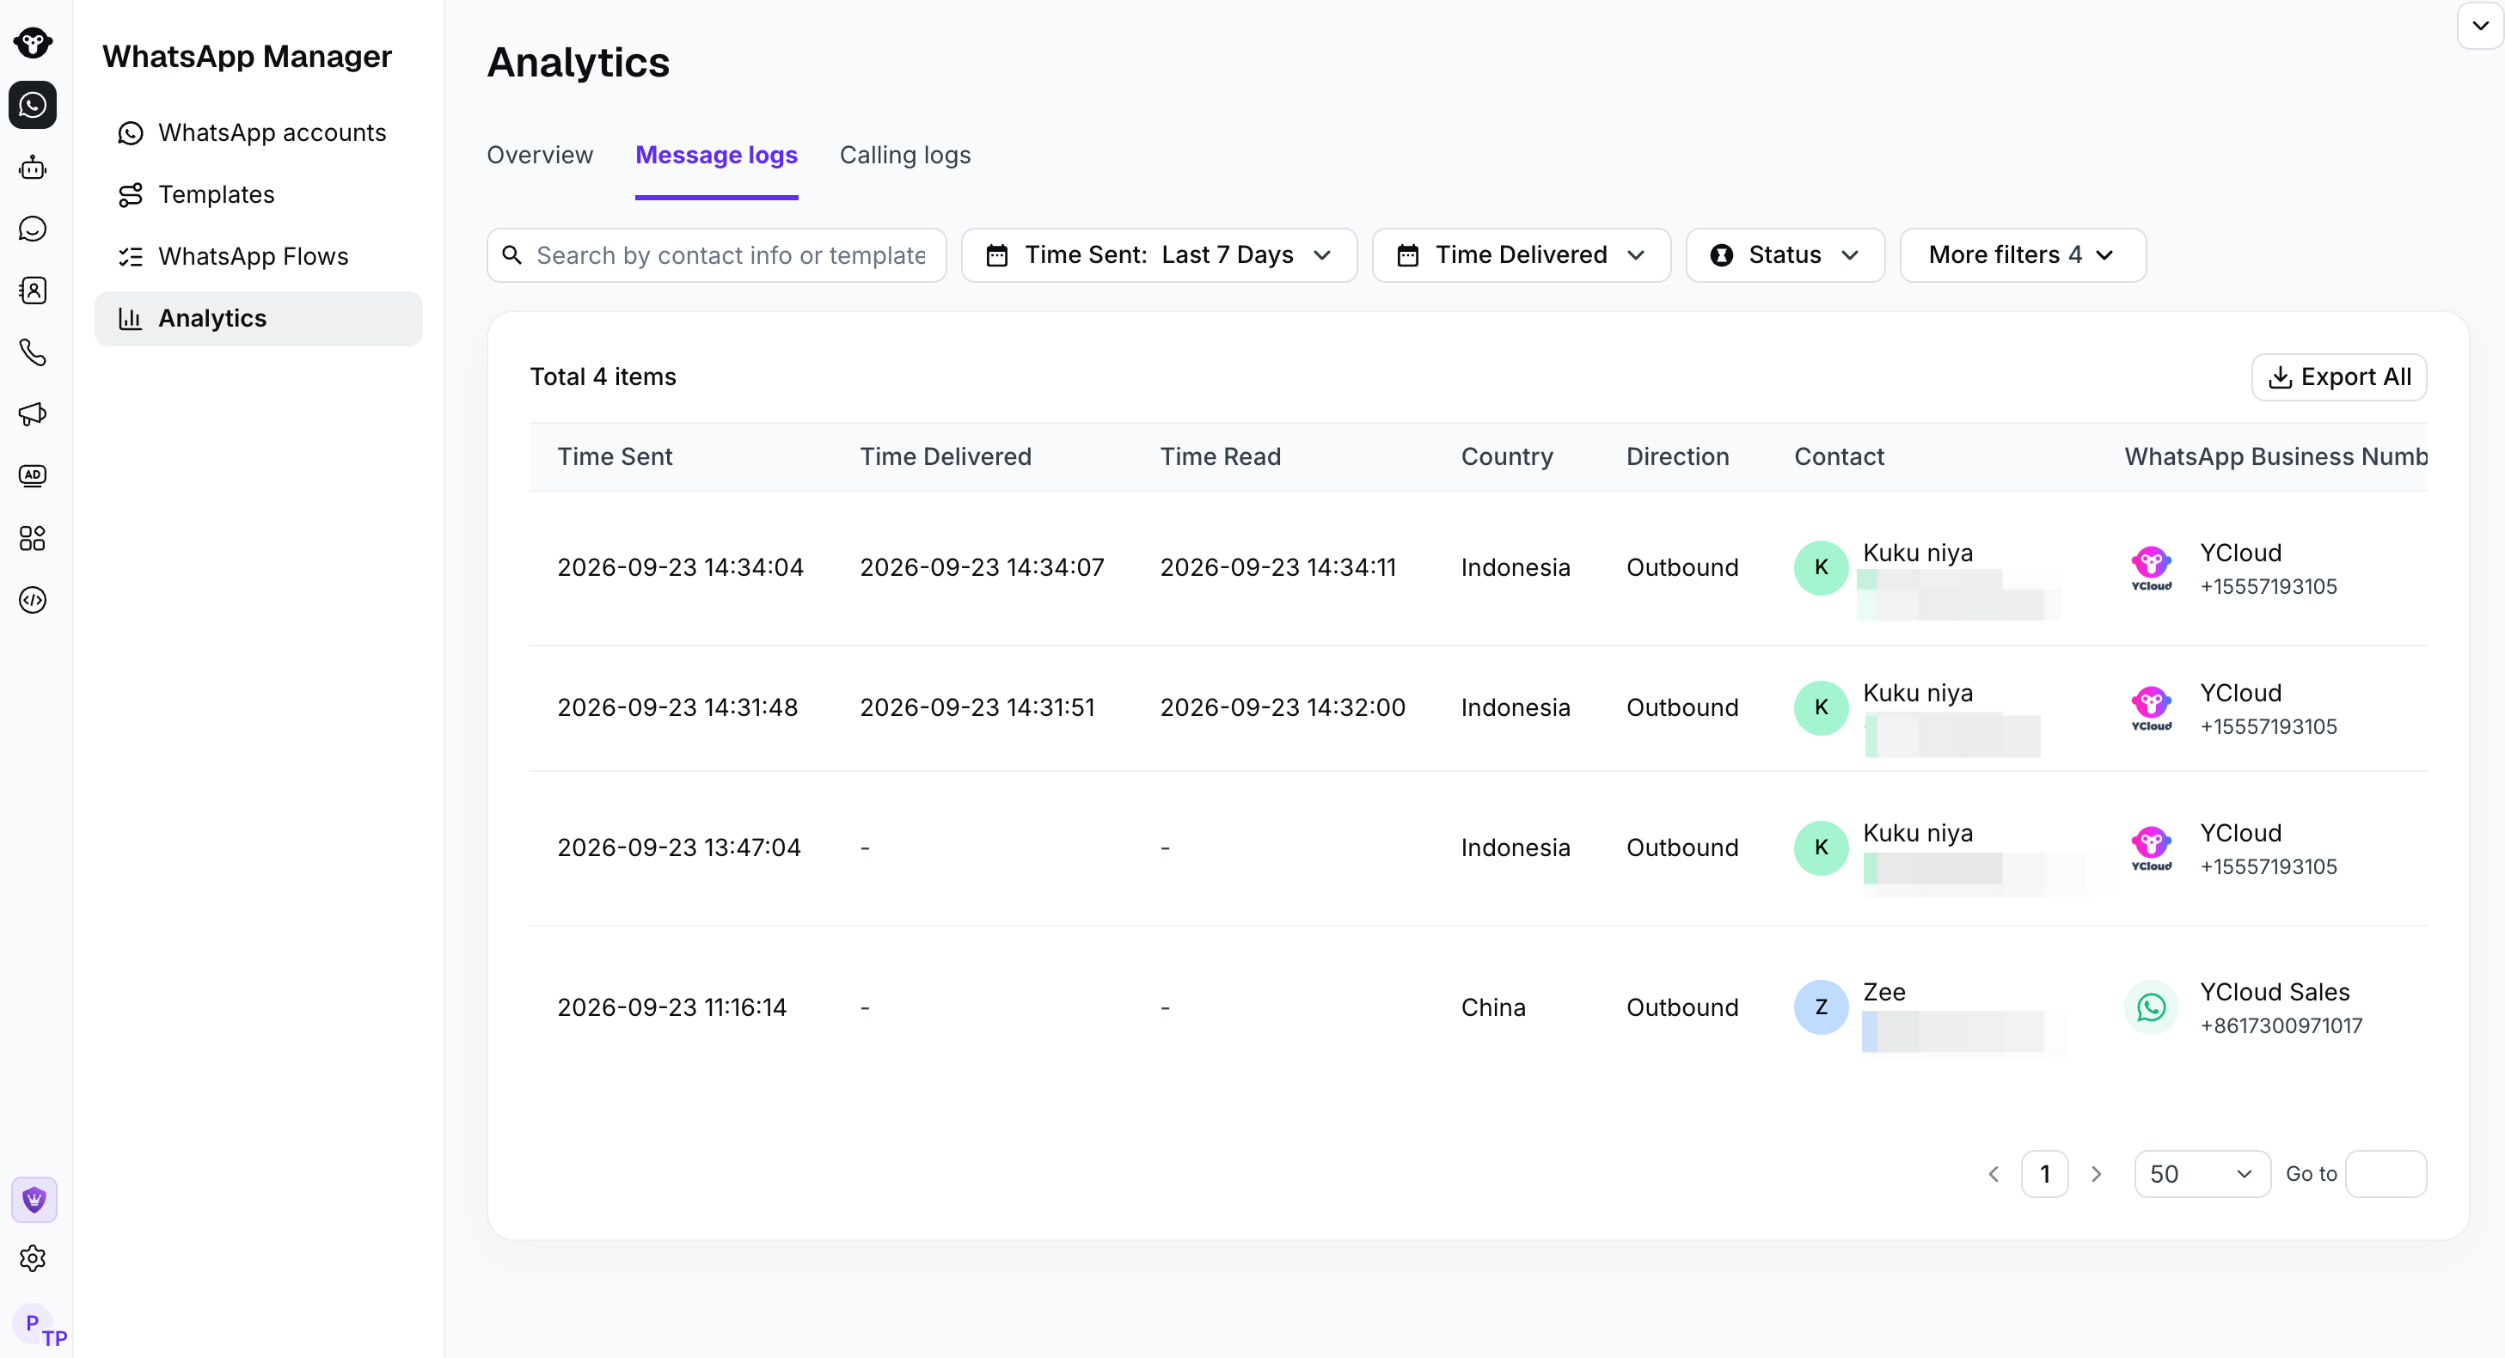Open the apps grid icon
Screen dimensions: 2505x1358
click(33, 537)
